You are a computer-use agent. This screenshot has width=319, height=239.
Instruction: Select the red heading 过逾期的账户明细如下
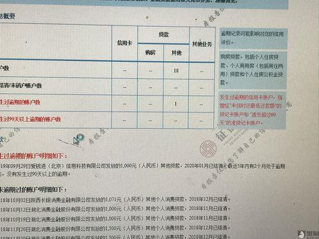click(33, 156)
